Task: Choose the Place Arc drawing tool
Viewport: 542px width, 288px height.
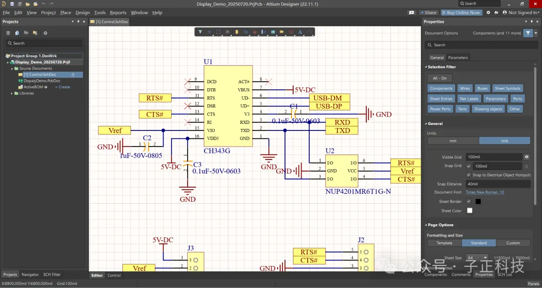Action: click(x=309, y=32)
